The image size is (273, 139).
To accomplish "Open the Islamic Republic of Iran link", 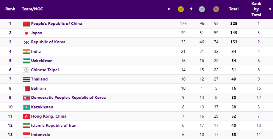I will point(54,125).
